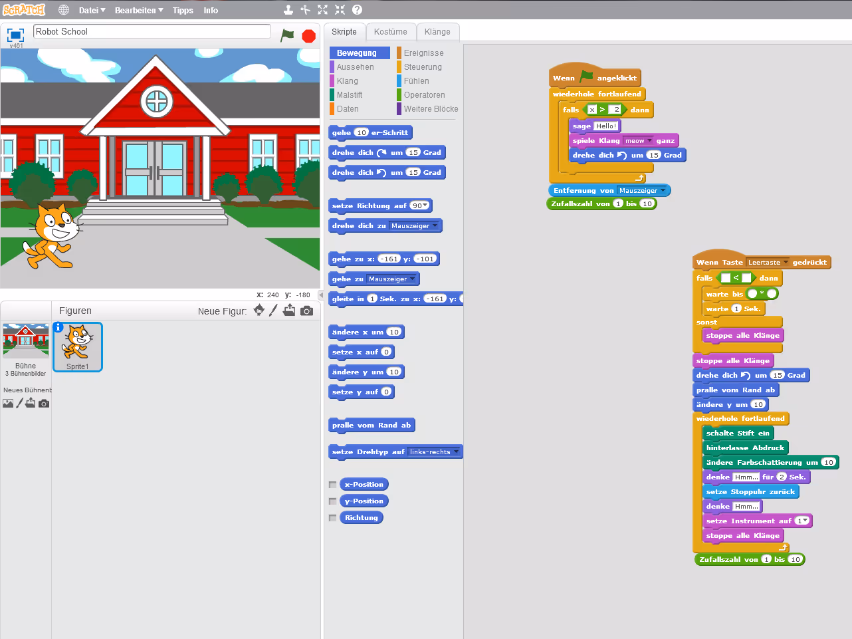Select the shrink sprite tool
Image resolution: width=852 pixels, height=639 pixels.
340,10
